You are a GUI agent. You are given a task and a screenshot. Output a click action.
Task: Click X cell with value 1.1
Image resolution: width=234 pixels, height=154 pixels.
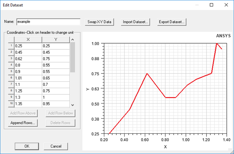point(28,84)
